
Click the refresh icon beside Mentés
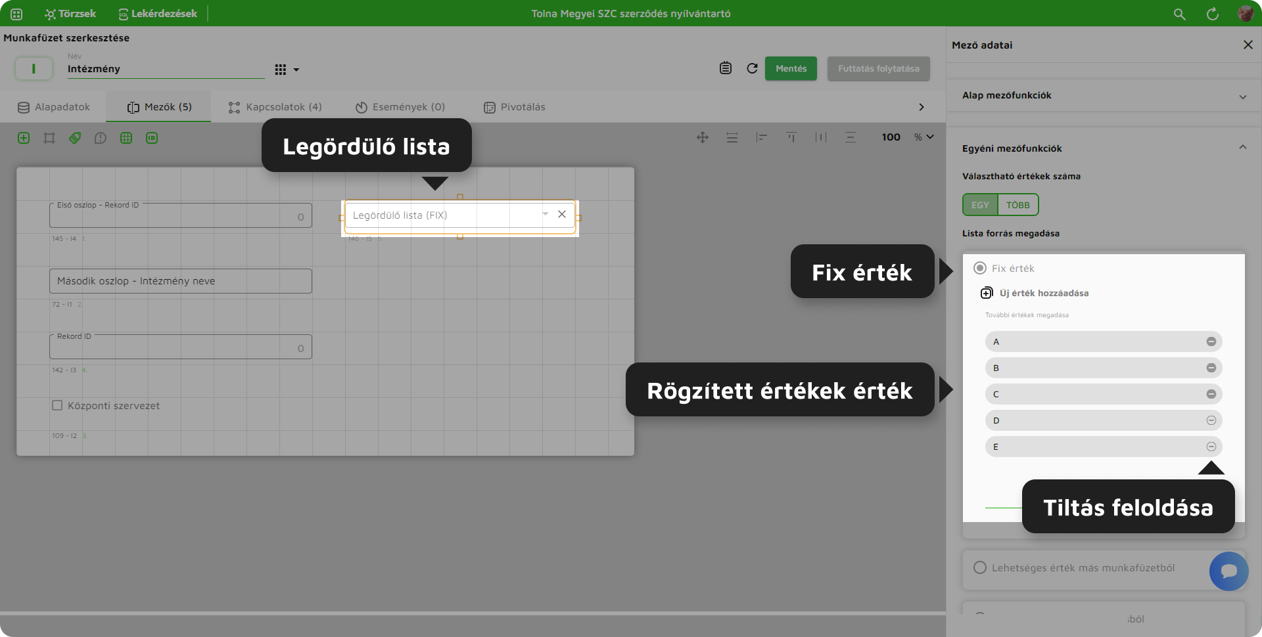(753, 68)
